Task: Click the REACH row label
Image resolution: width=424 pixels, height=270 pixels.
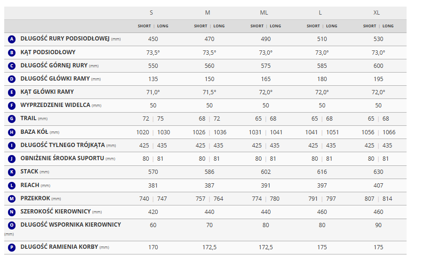Action: click(x=30, y=185)
